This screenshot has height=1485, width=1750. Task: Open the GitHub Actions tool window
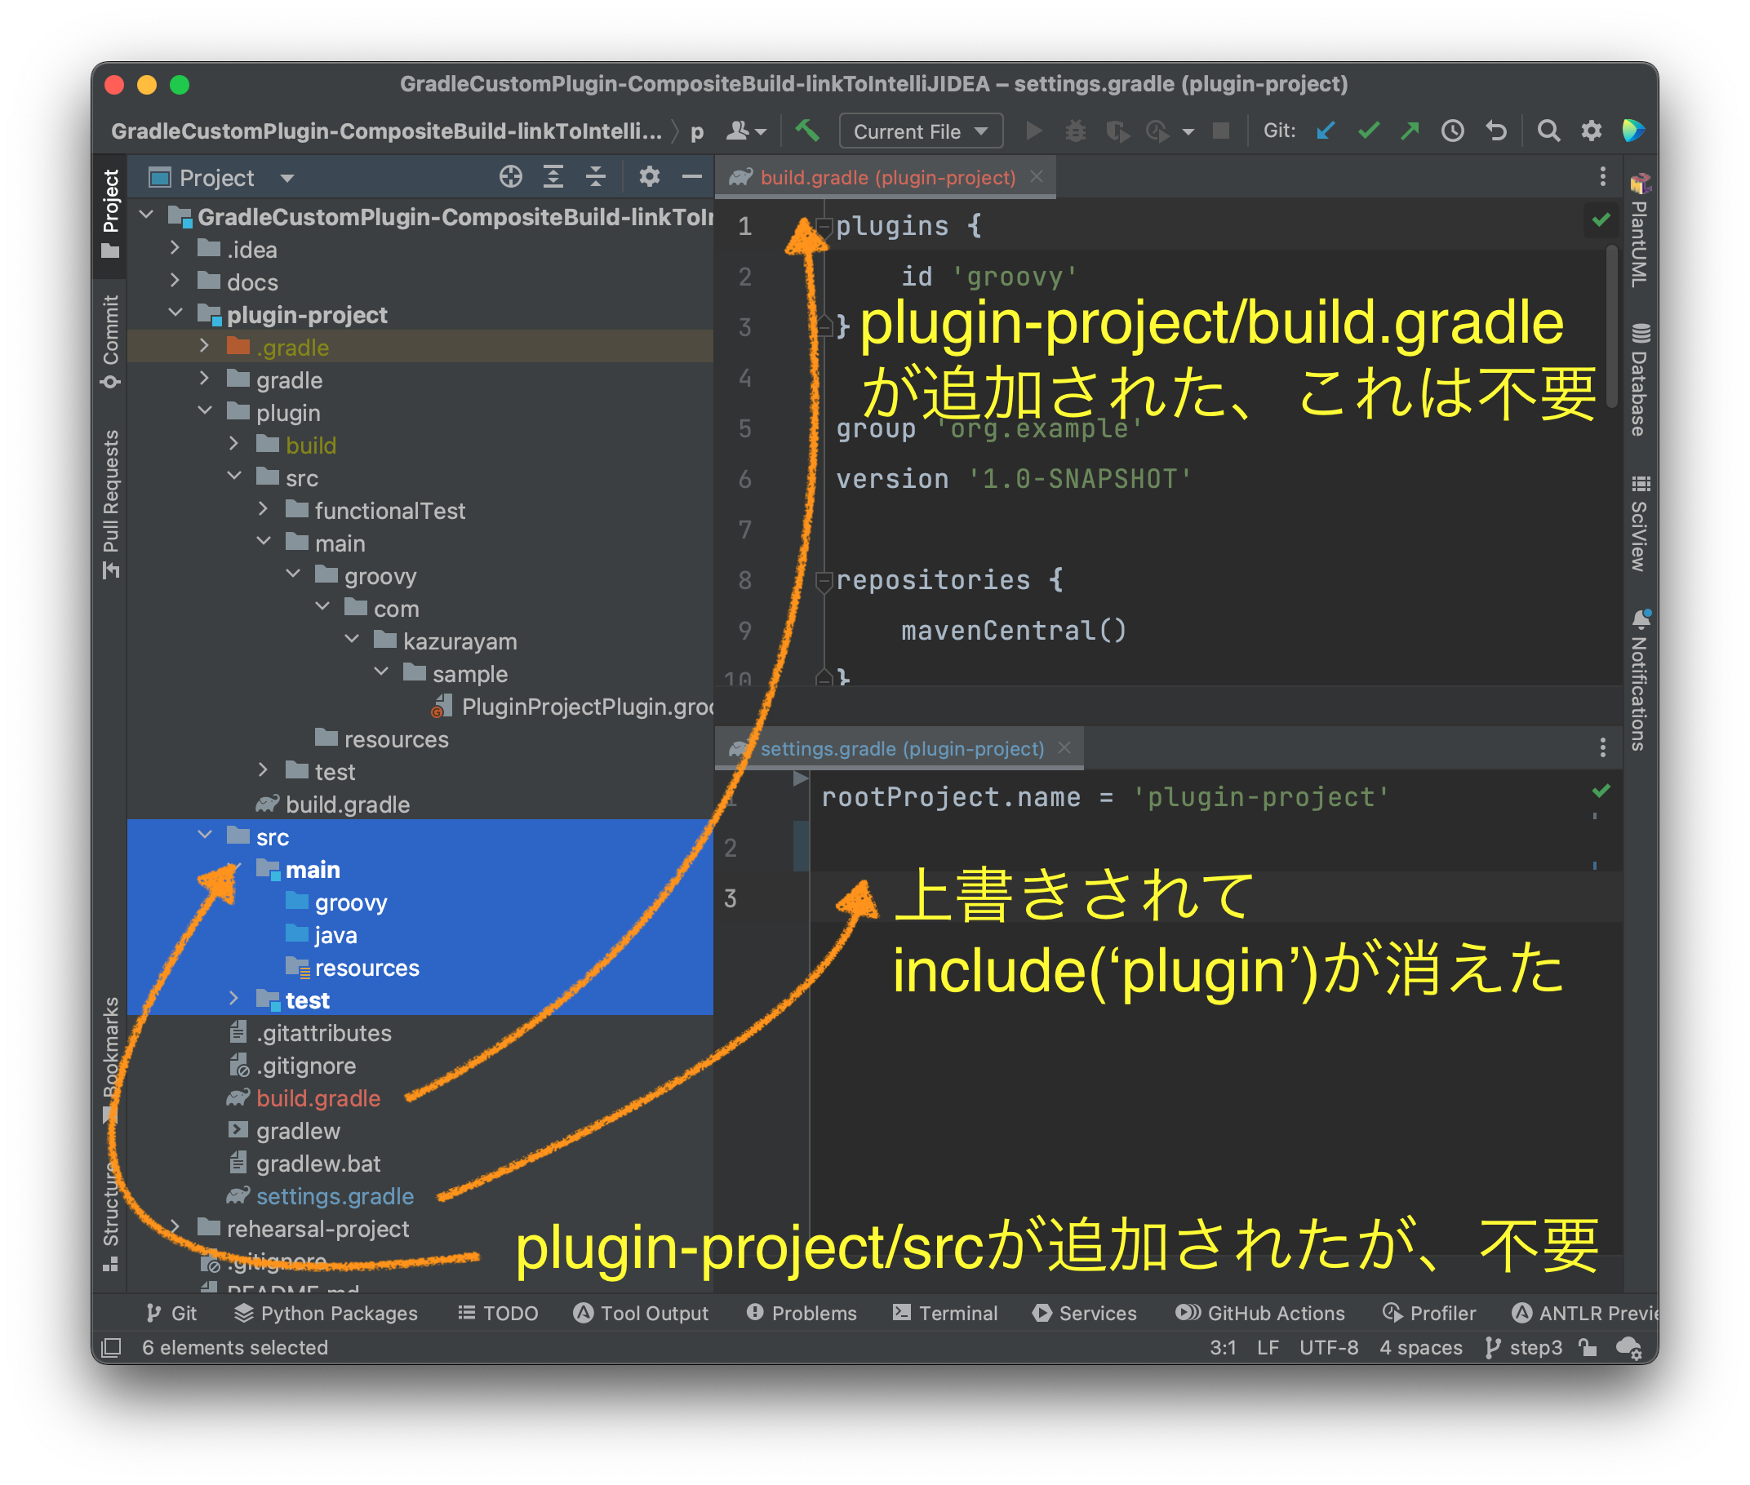pos(1260,1314)
